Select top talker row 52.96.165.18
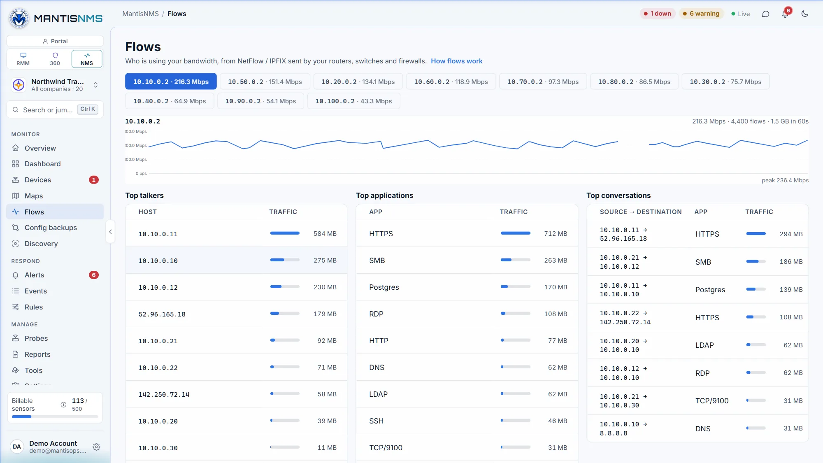Viewport: 823px width, 463px height. point(236,314)
